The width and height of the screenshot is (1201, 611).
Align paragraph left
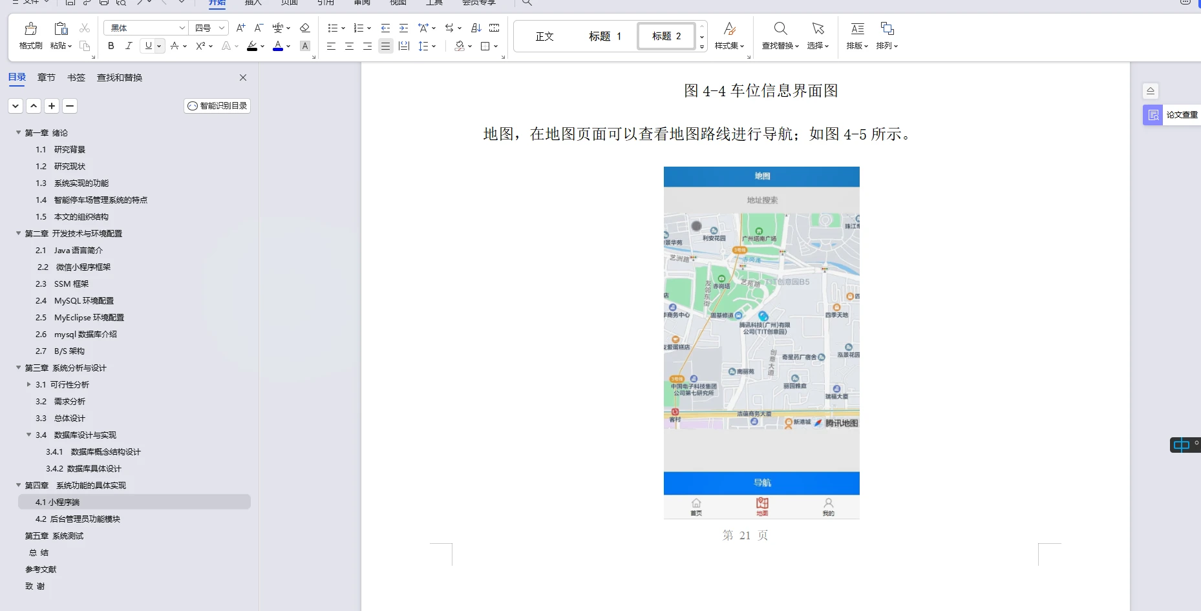tap(331, 46)
